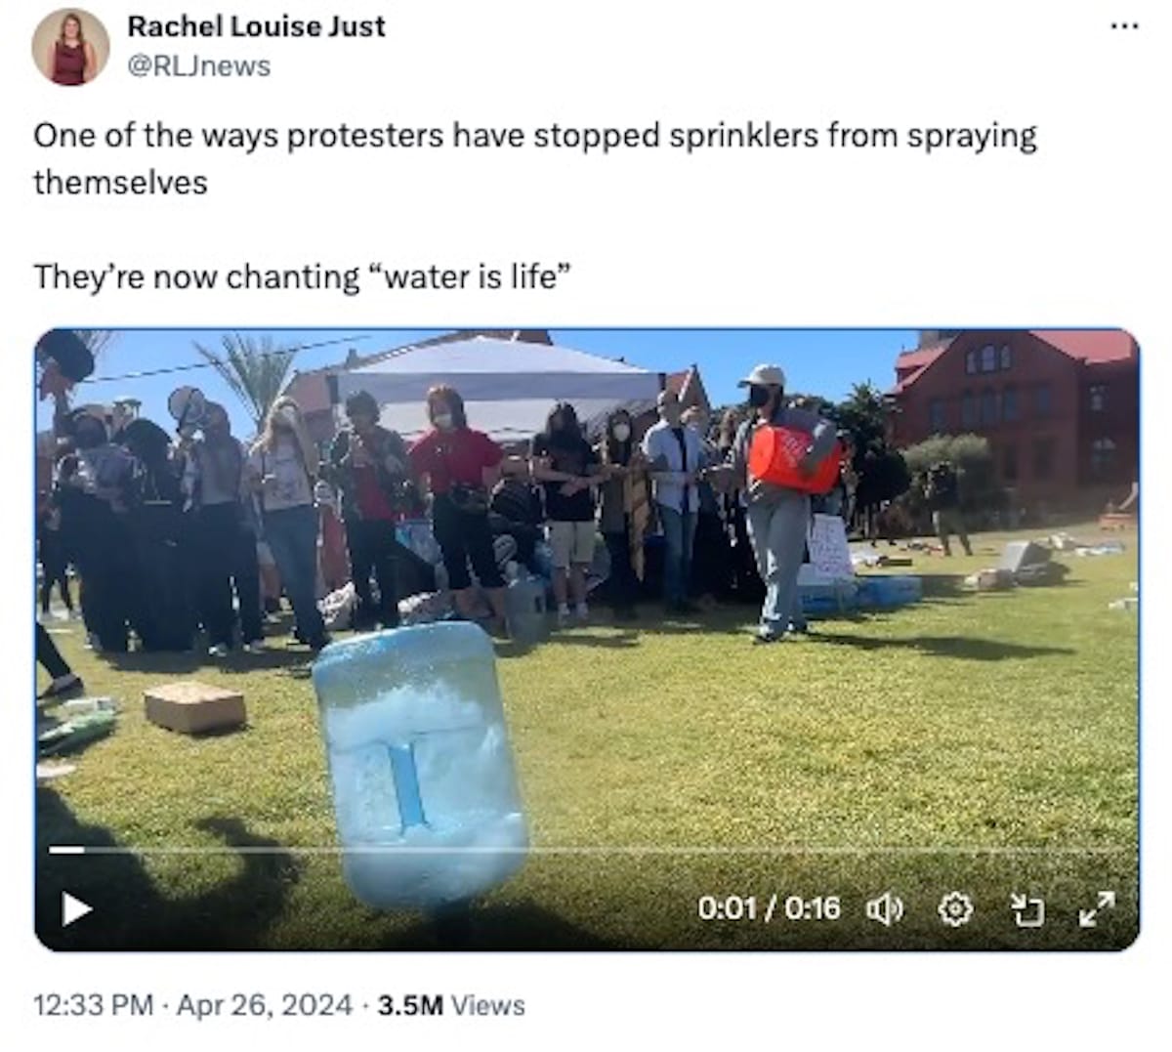The image size is (1172, 1052).
Task: Mute the video using the speaker icon
Action: [x=885, y=910]
